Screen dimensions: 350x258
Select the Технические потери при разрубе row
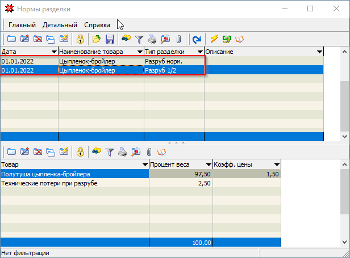pyautogui.click(x=74, y=183)
